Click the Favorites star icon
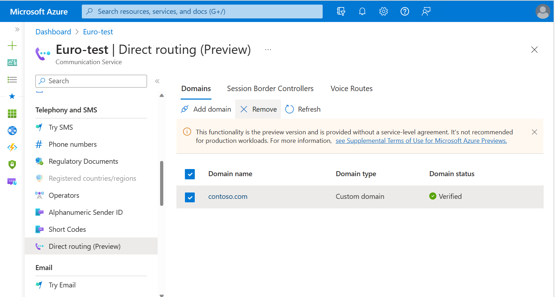This screenshot has height=297, width=555. coord(12,96)
